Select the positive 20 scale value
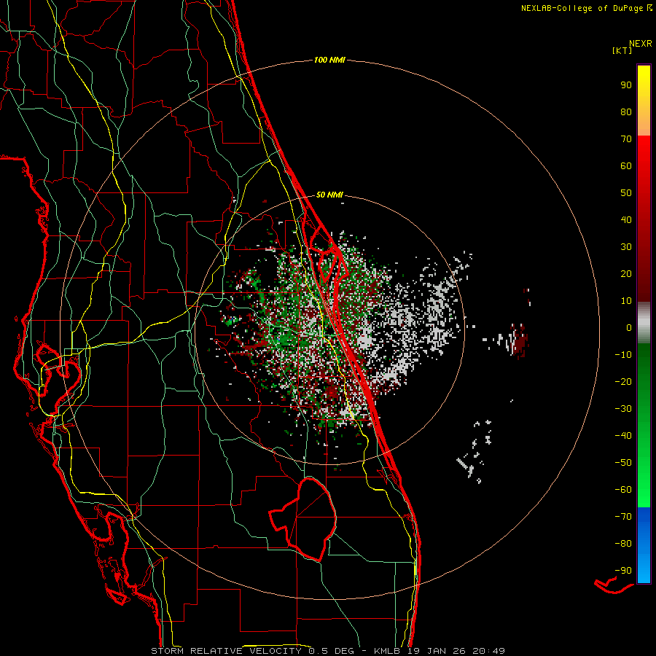This screenshot has width=656, height=656. click(626, 273)
